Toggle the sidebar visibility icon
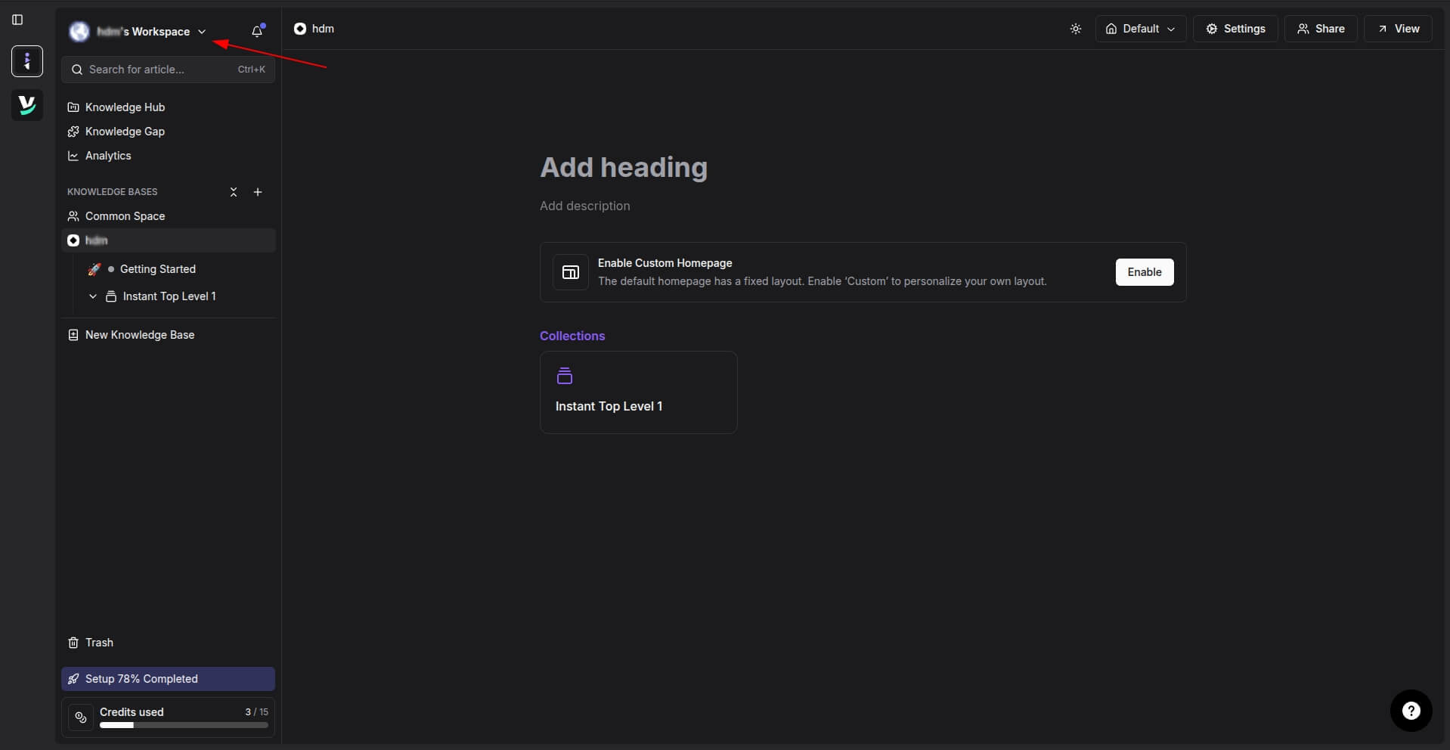This screenshot has width=1450, height=750. click(17, 20)
